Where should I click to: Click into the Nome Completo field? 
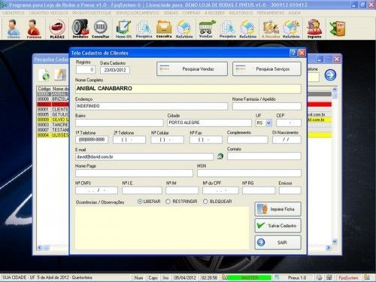tap(188, 89)
